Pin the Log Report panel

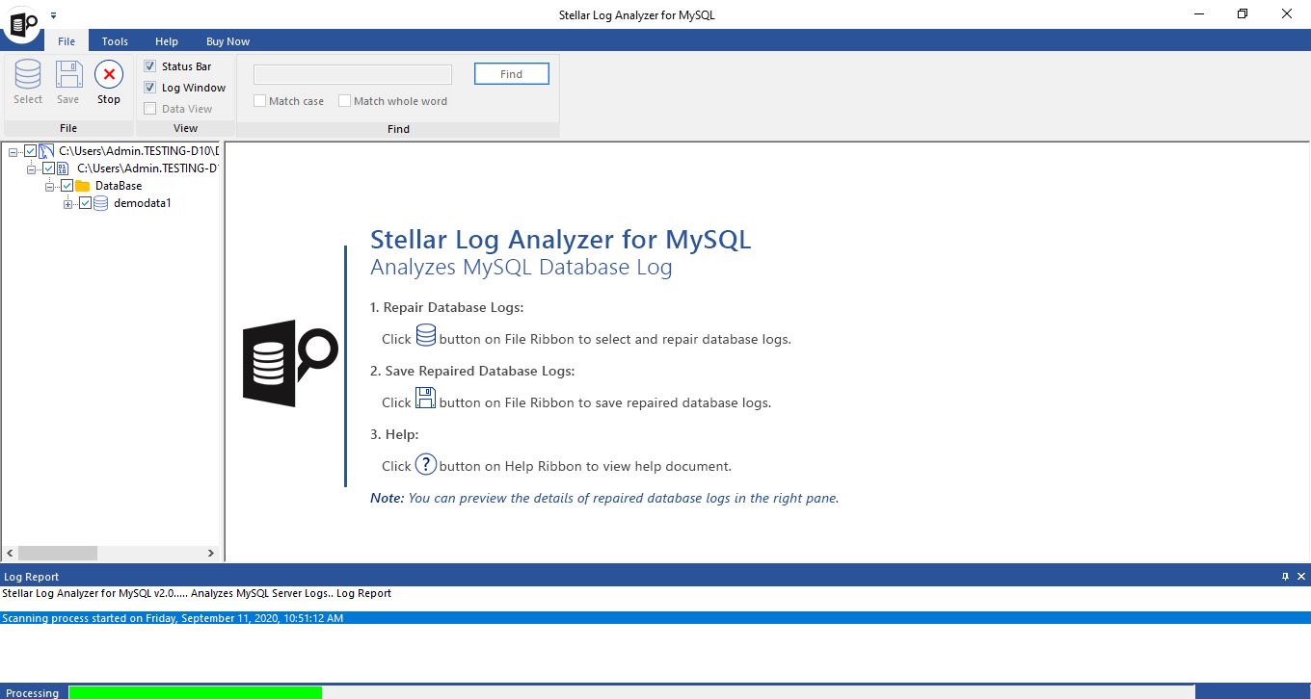point(1285,577)
